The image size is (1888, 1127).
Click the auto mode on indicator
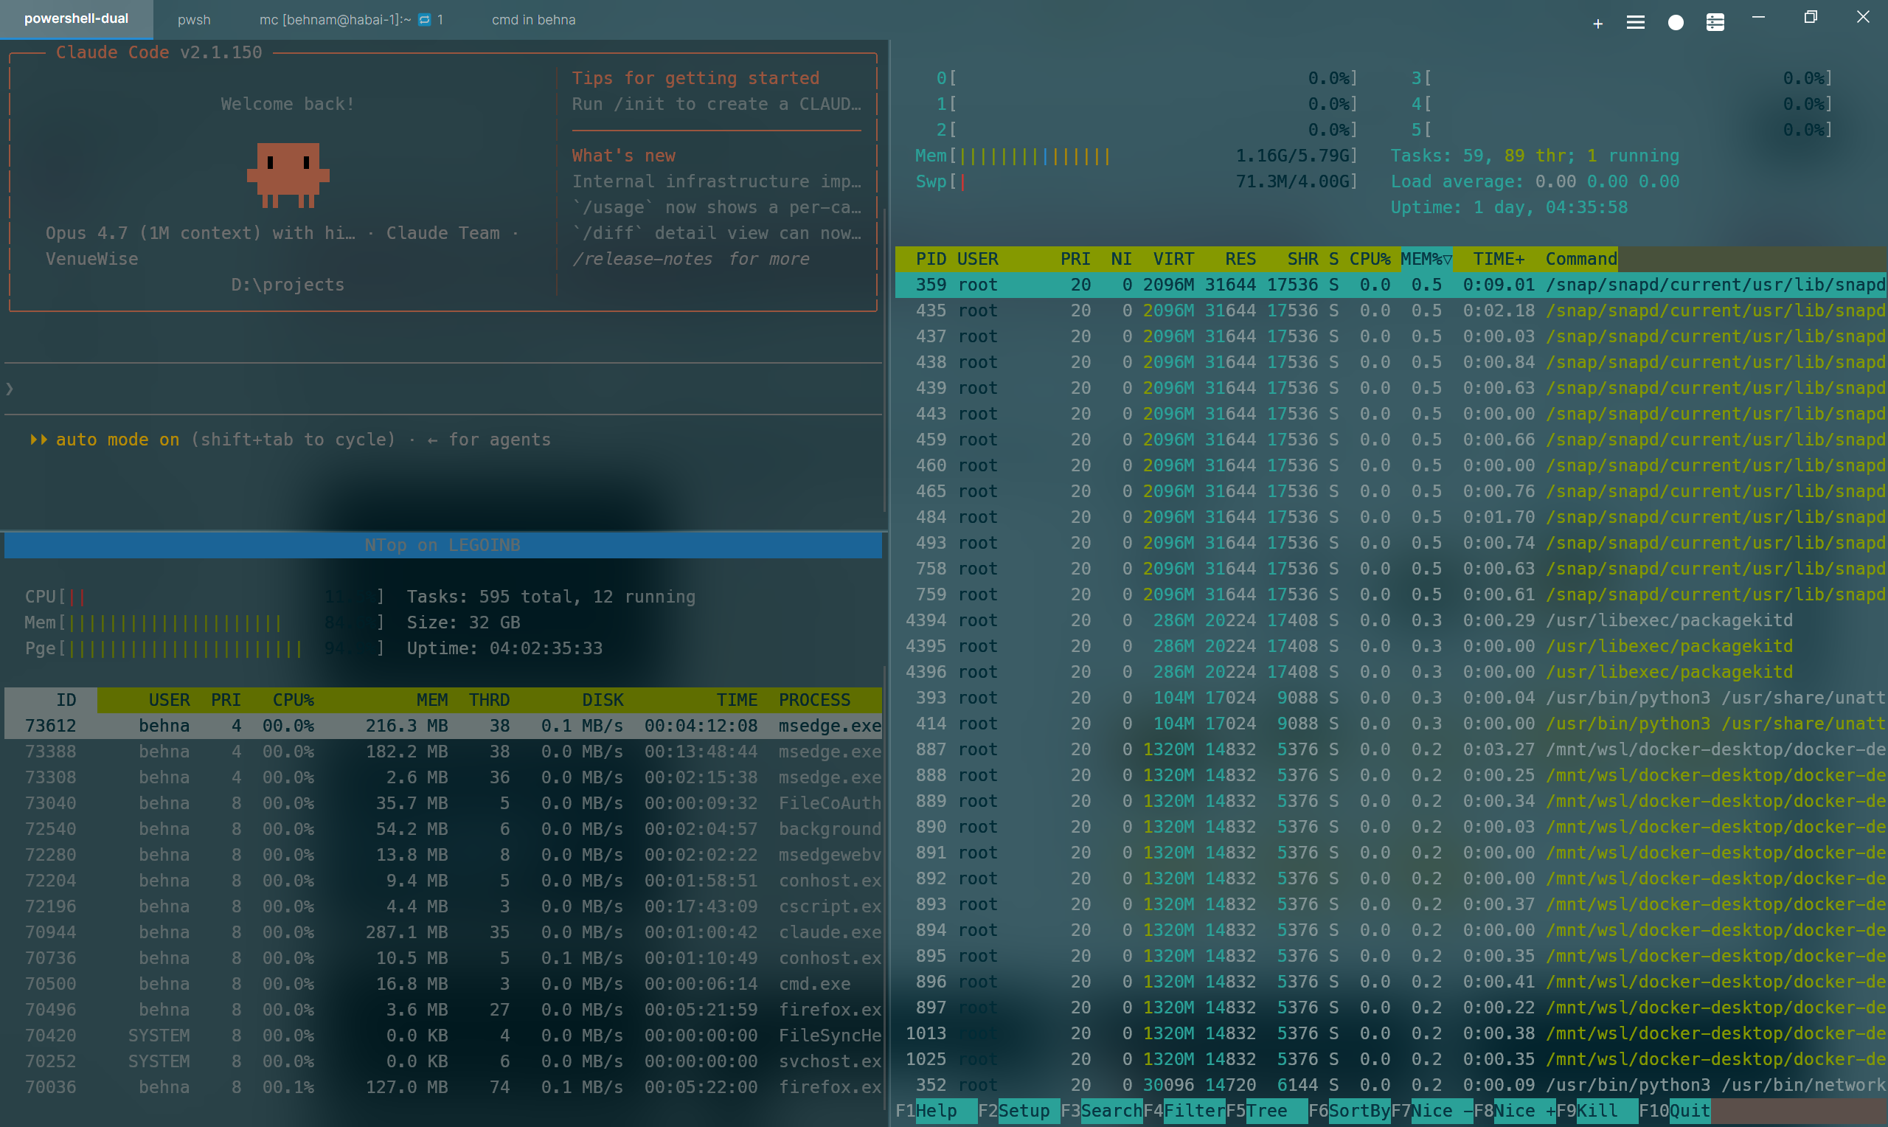105,440
